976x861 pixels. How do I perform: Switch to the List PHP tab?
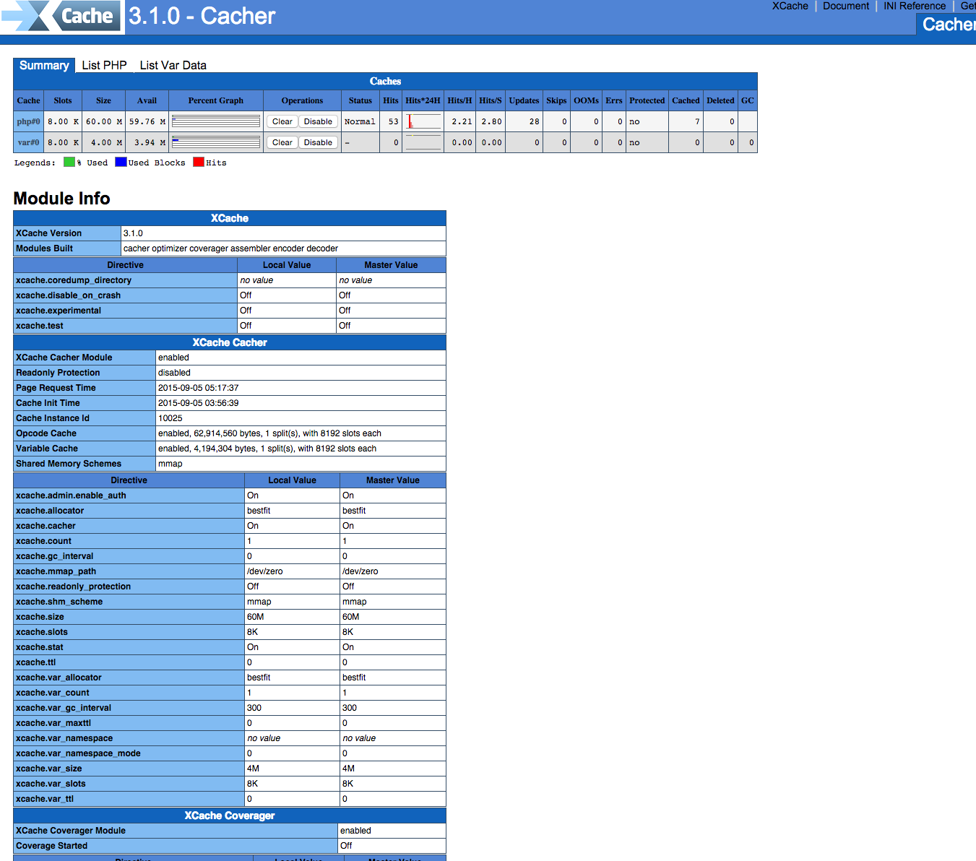[x=104, y=65]
